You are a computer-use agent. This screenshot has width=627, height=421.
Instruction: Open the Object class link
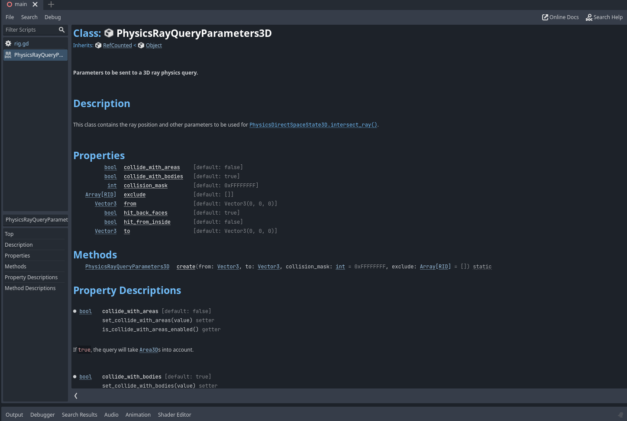pyautogui.click(x=154, y=46)
